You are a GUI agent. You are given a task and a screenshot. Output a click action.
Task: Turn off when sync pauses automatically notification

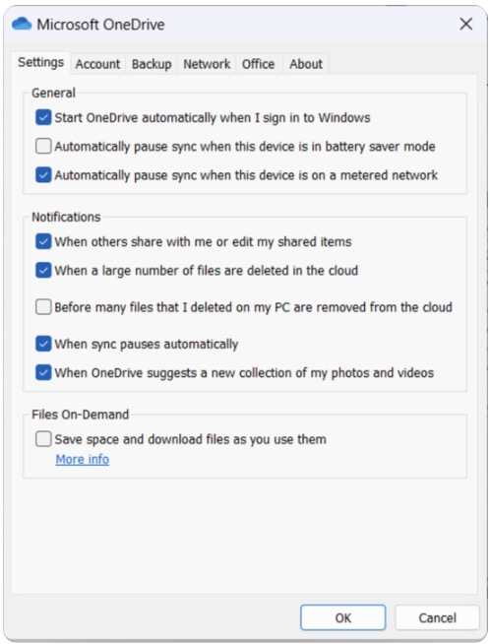(43, 344)
